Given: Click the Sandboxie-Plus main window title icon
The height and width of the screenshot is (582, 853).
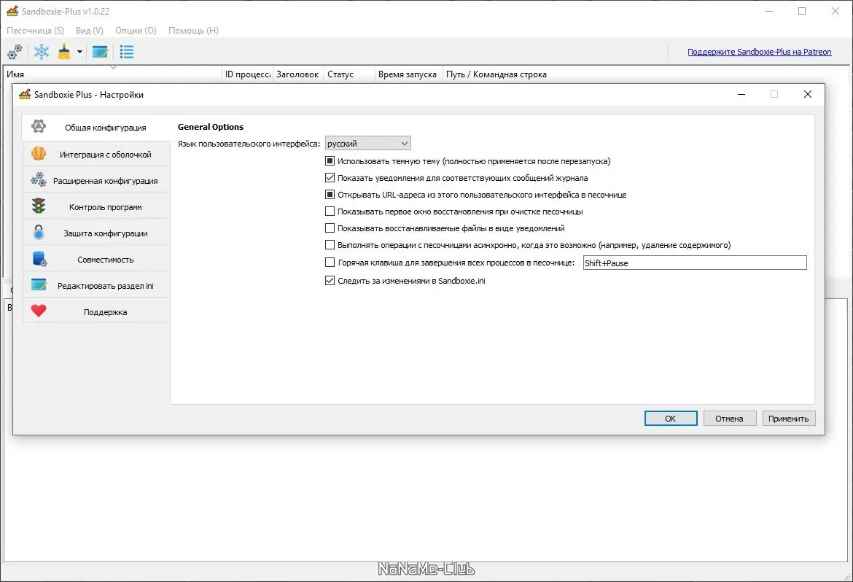Looking at the screenshot, I should [x=12, y=11].
